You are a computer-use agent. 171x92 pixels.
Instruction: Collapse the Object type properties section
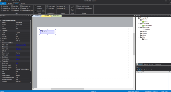[x=1, y=21]
